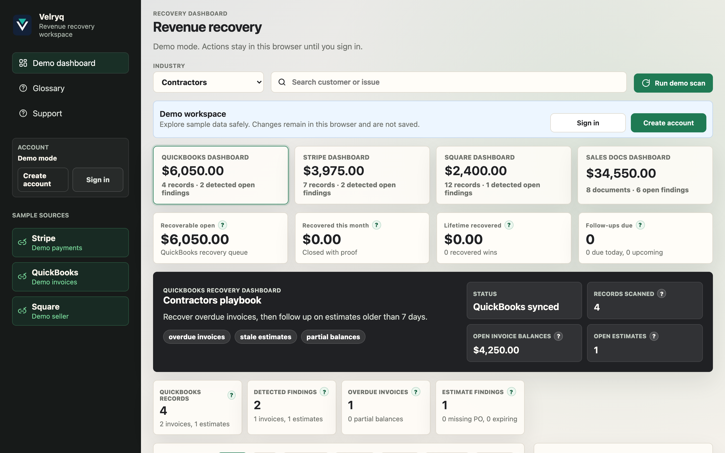
Task: Click the Open invoice balances $4,250.00 value
Action: (x=496, y=350)
